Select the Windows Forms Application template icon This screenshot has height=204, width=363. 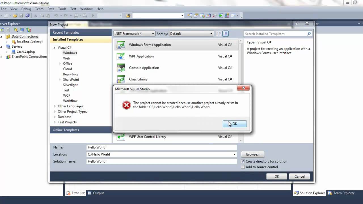tap(121, 45)
